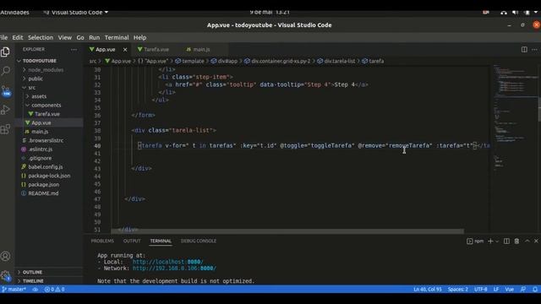The image size is (541, 304).
Task: Open the Selection menu
Action: tap(41, 37)
